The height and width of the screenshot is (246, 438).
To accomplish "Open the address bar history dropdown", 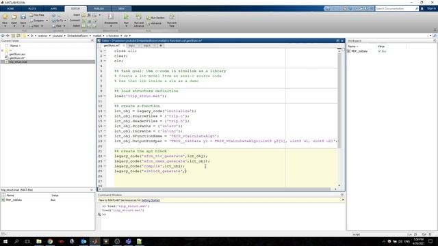I will [x=430, y=36].
